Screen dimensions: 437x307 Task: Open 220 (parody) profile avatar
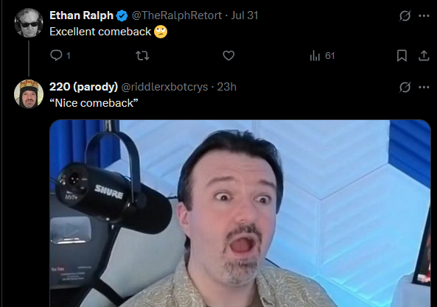click(29, 94)
